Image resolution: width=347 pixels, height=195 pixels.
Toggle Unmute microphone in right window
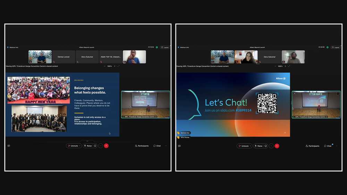(x=244, y=146)
